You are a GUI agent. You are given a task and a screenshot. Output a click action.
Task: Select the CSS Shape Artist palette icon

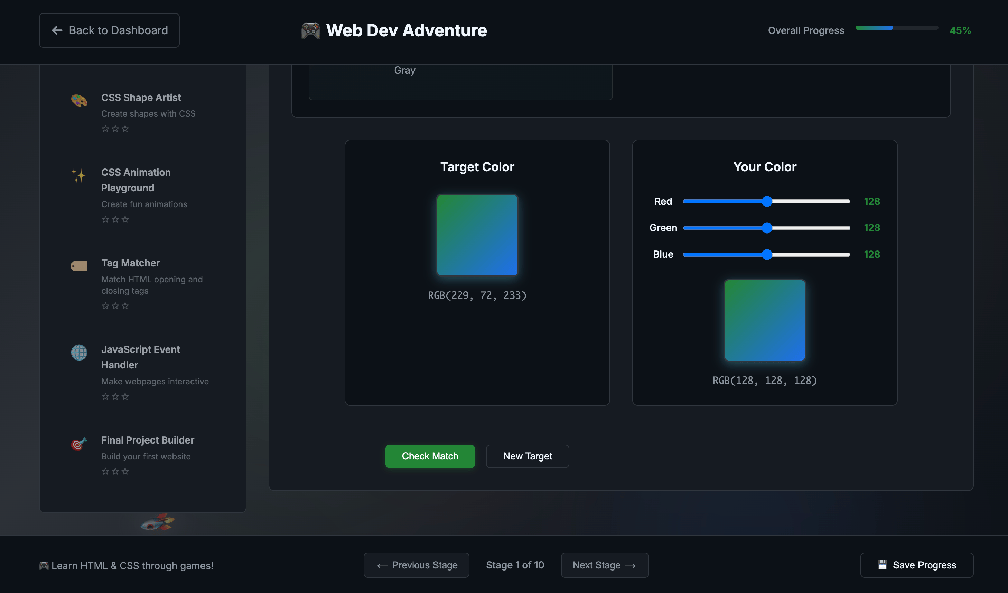[x=79, y=101]
